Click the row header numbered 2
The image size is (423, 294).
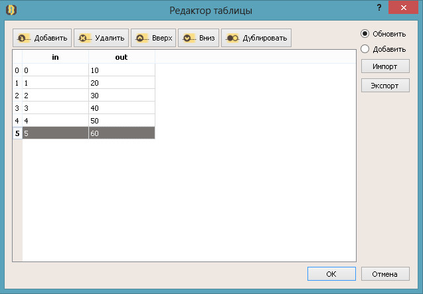click(17, 95)
